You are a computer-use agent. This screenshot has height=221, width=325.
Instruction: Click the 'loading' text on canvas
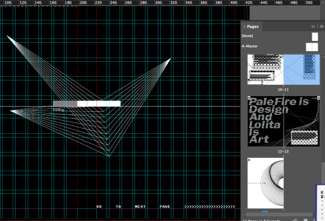[58, 109]
